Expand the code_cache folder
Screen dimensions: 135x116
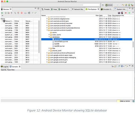pyautogui.click(x=49, y=35)
